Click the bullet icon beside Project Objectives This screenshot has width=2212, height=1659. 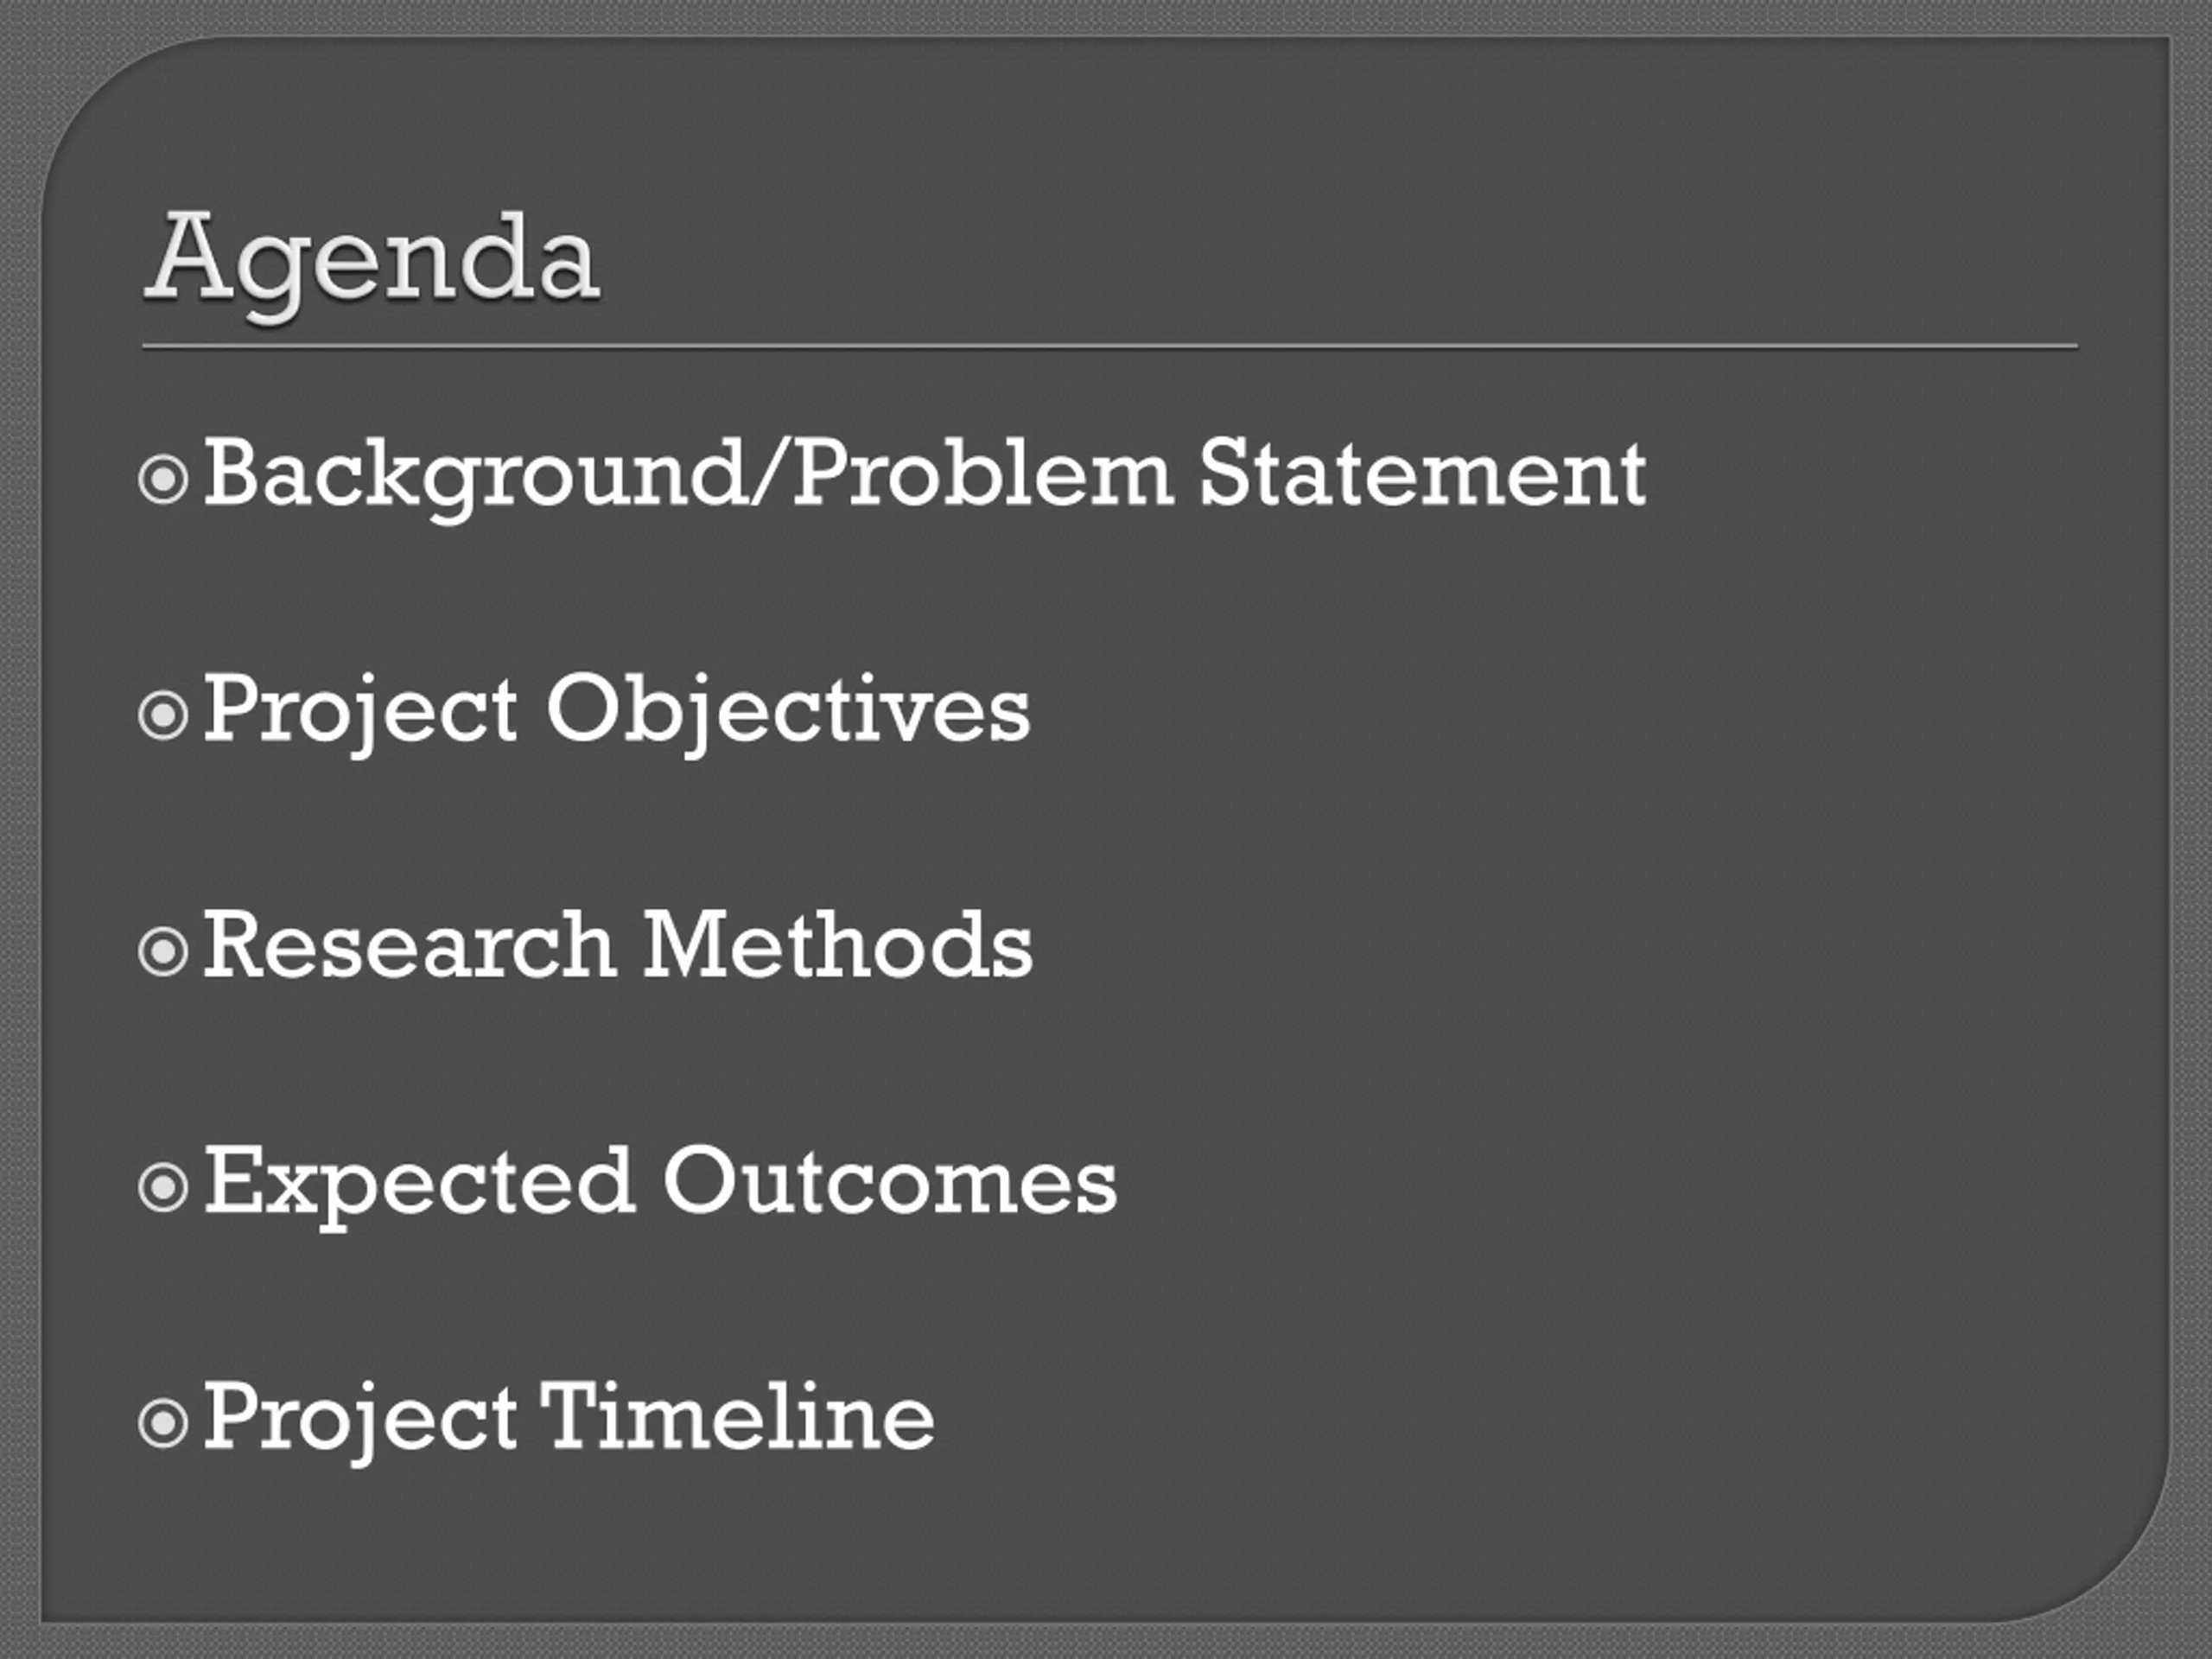tap(163, 716)
